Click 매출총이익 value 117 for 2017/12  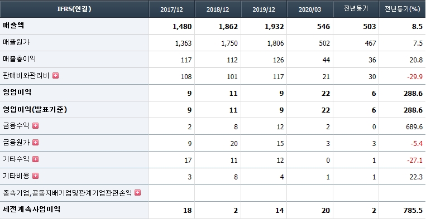click(x=186, y=60)
